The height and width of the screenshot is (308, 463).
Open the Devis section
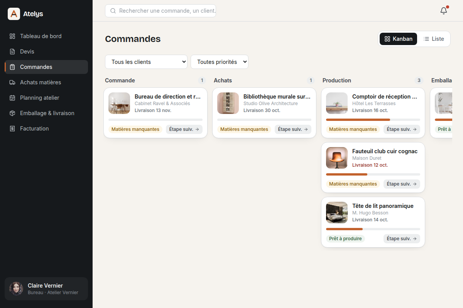click(46, 52)
